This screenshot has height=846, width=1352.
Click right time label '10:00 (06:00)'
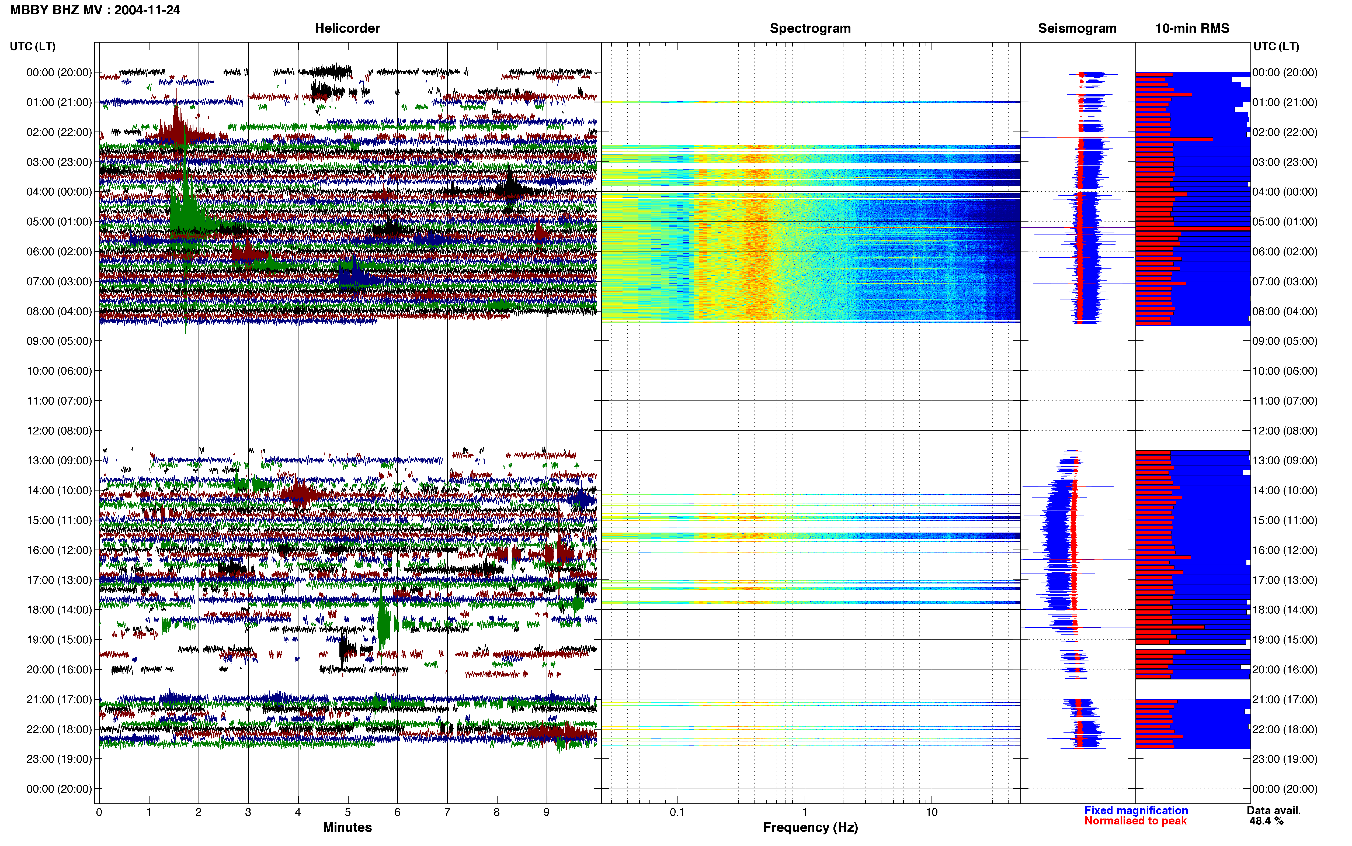click(1285, 371)
